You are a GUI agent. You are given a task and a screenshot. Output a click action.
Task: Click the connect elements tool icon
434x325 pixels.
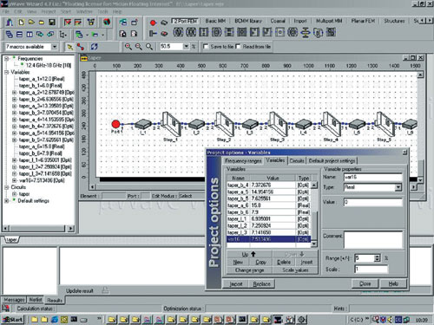point(81,47)
